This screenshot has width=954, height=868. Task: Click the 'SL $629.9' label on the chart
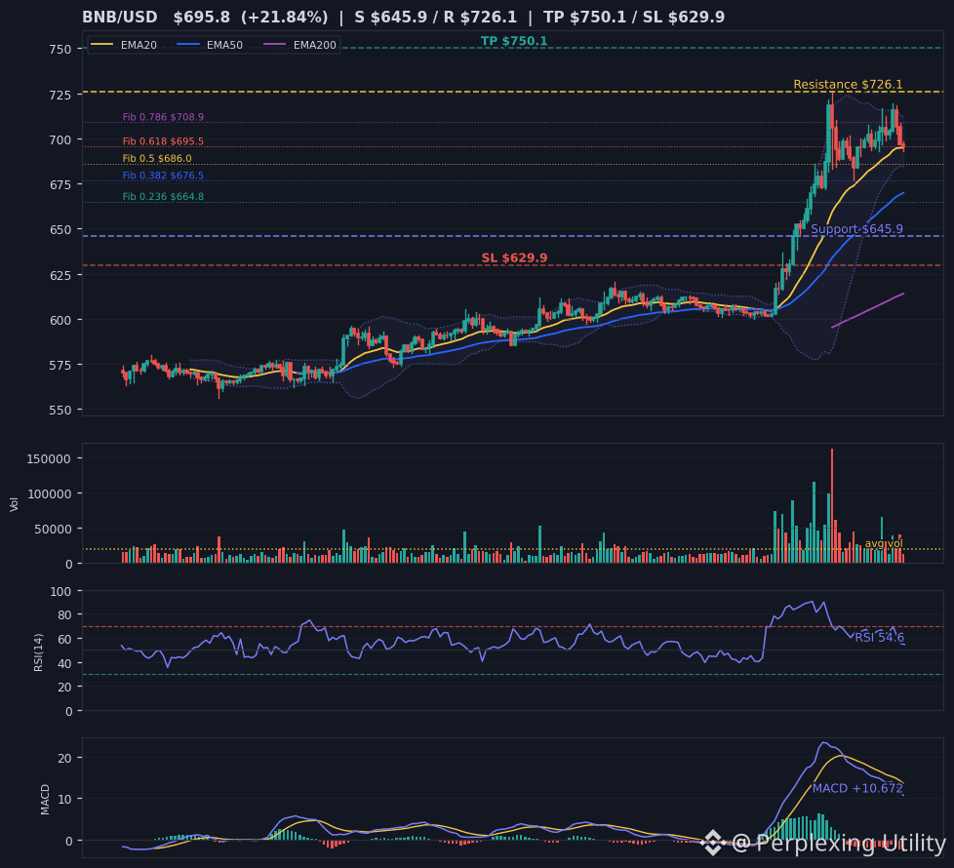coord(514,257)
